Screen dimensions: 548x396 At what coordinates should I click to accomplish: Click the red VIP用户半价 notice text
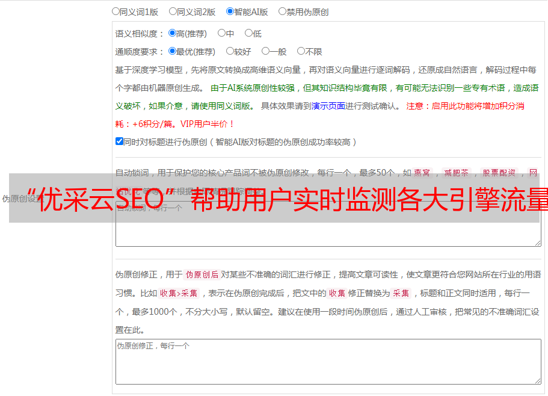[x=208, y=124]
